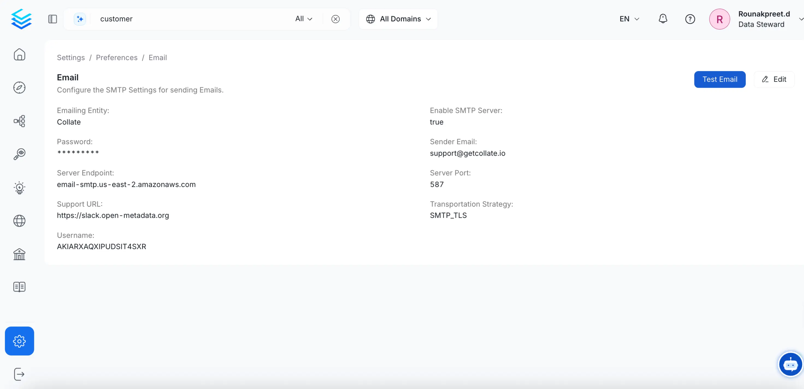Open the Domains globe sidebar icon

point(19,221)
